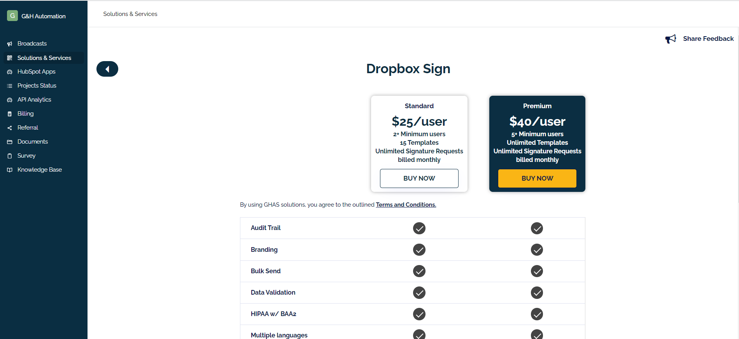The width and height of the screenshot is (739, 339).
Task: Click the Knowledge Base book icon
Action: point(10,170)
